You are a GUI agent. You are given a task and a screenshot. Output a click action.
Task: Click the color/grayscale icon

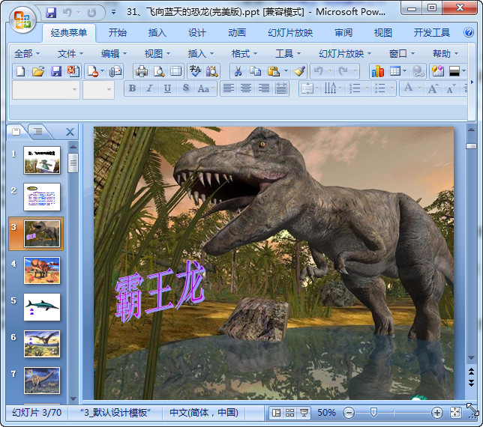(454, 71)
